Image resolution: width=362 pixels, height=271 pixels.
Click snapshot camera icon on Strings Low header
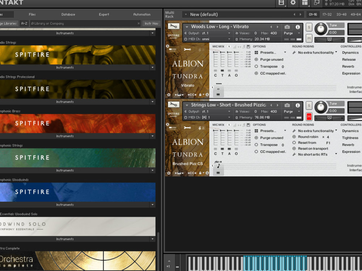pyautogui.click(x=287, y=105)
